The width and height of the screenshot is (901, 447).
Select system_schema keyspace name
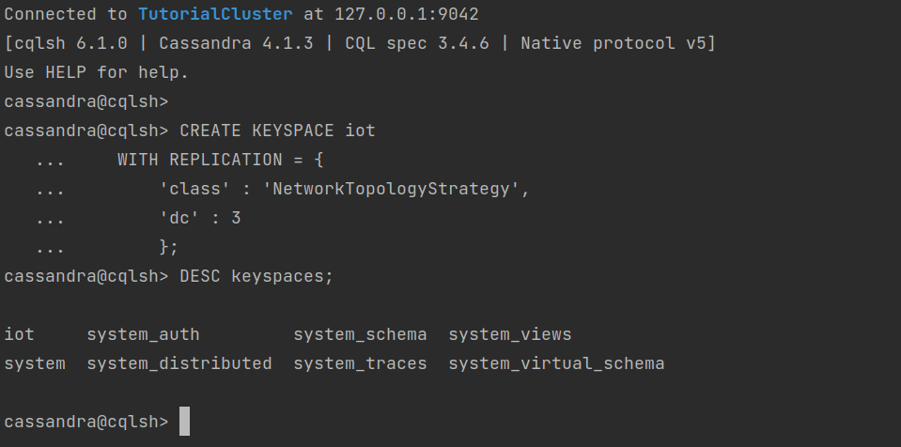[360, 334]
